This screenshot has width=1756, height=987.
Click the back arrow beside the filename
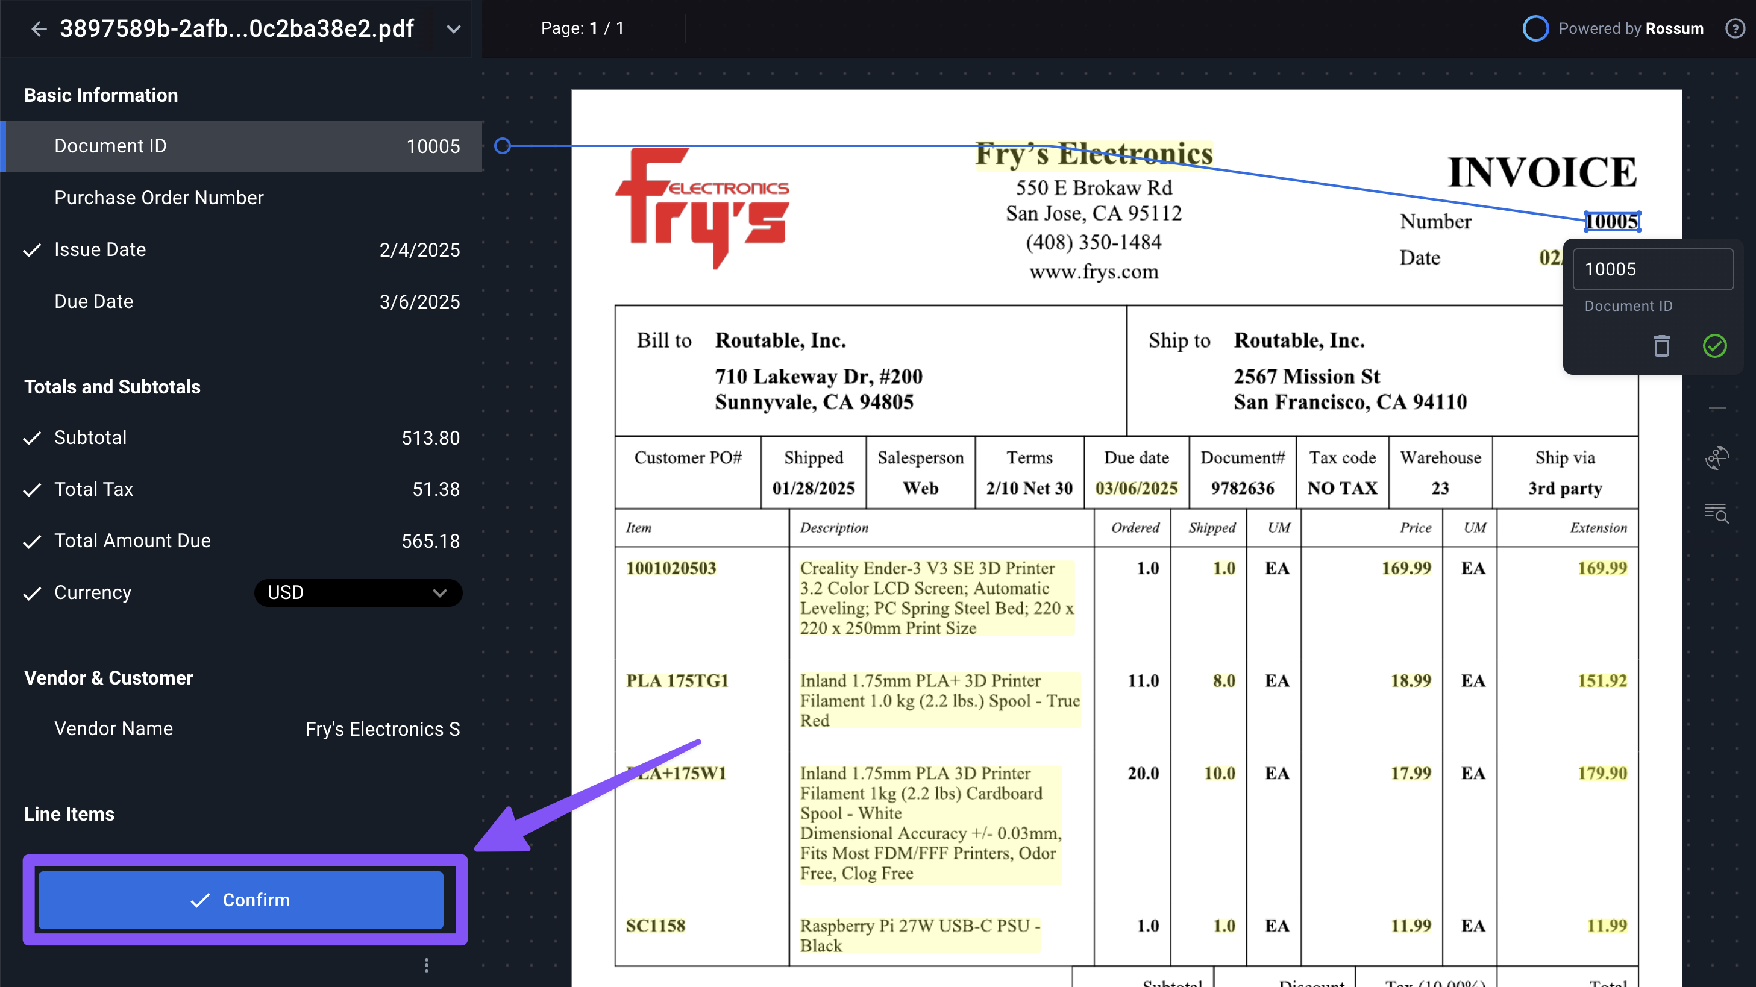39,29
